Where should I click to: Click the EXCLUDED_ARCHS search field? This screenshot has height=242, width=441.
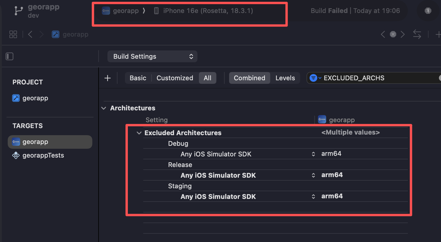click(379, 78)
